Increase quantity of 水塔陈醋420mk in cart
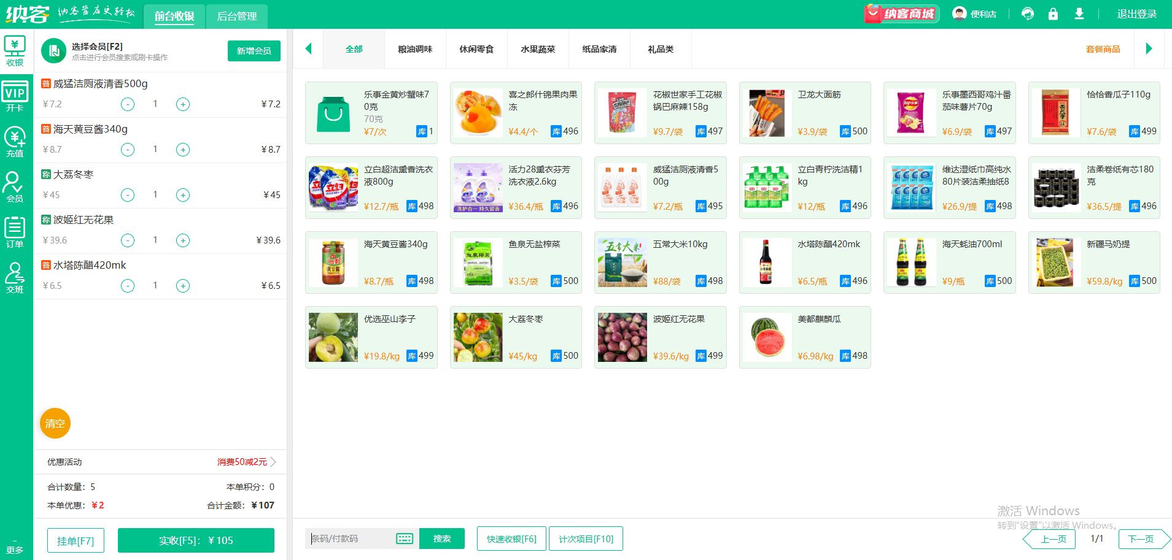 coord(183,286)
